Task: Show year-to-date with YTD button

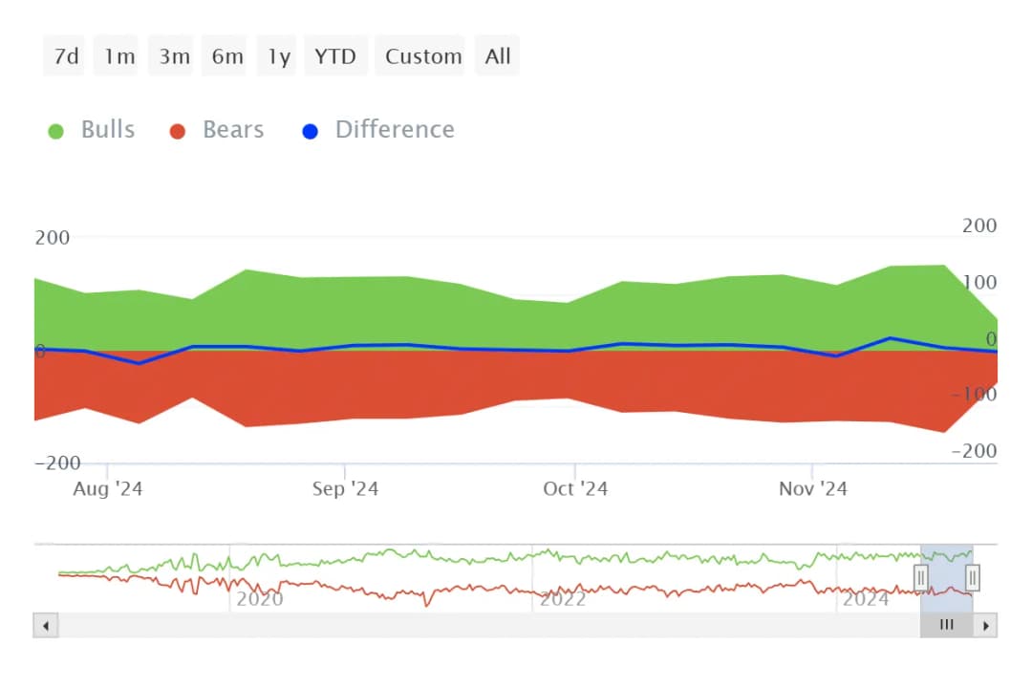Action: tap(335, 56)
